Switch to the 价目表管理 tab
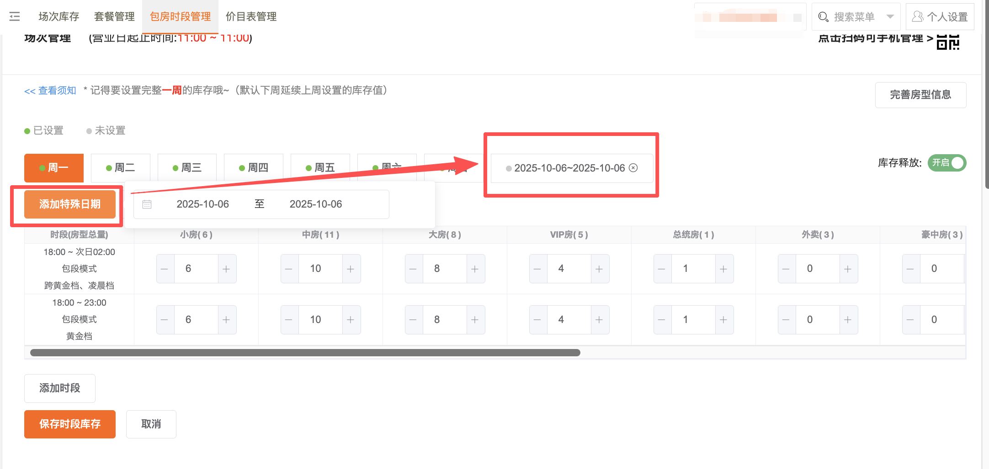This screenshot has width=989, height=469. pyautogui.click(x=251, y=17)
